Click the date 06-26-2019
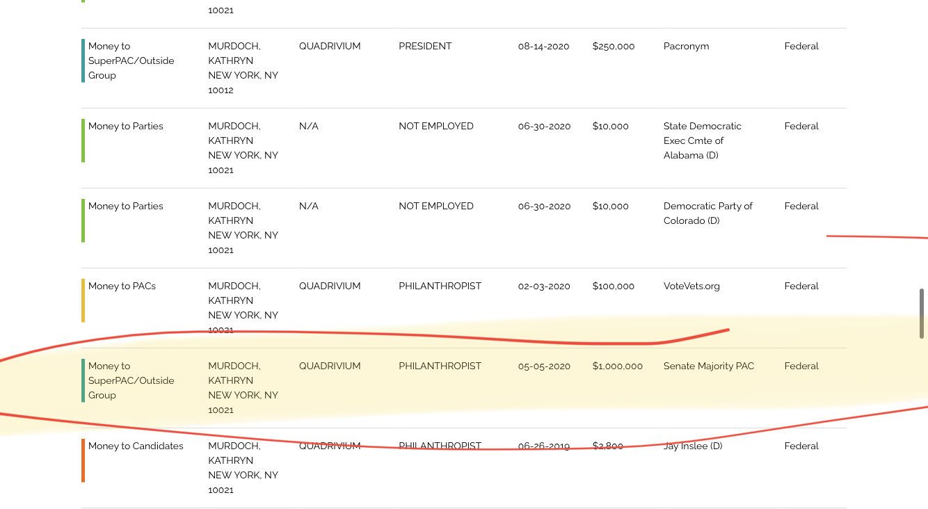This screenshot has height=509, width=928. tap(544, 446)
